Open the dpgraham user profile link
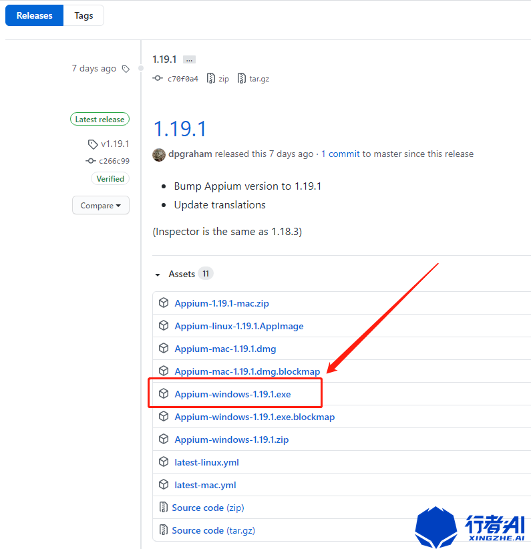Viewport: 531px width, 549px height. (x=190, y=154)
